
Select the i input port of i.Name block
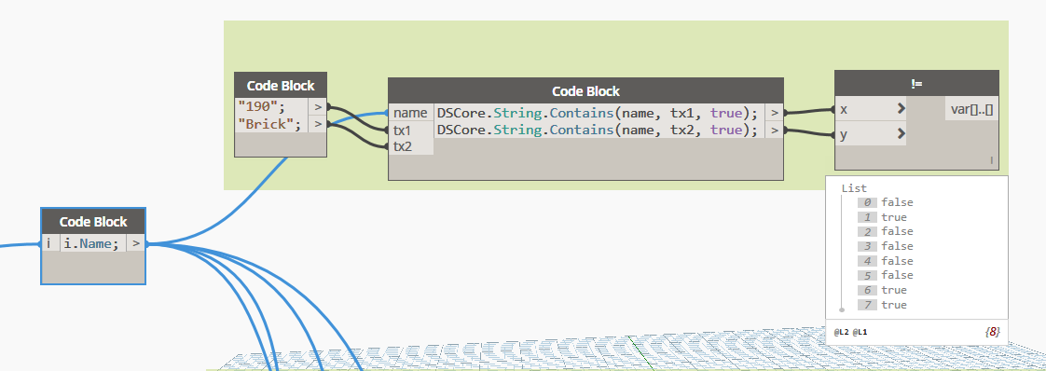(50, 243)
